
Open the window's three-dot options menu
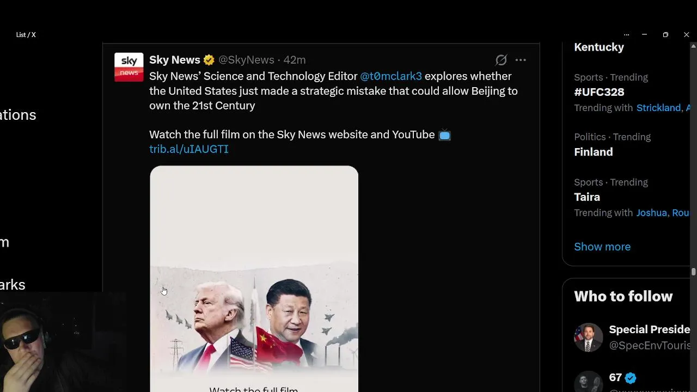pyautogui.click(x=626, y=34)
